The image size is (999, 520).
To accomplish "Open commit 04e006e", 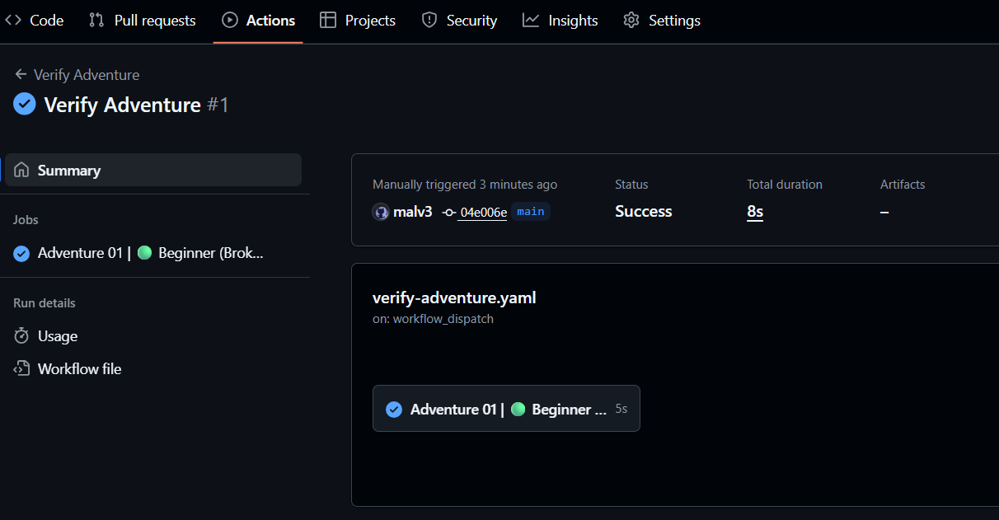I will point(483,213).
